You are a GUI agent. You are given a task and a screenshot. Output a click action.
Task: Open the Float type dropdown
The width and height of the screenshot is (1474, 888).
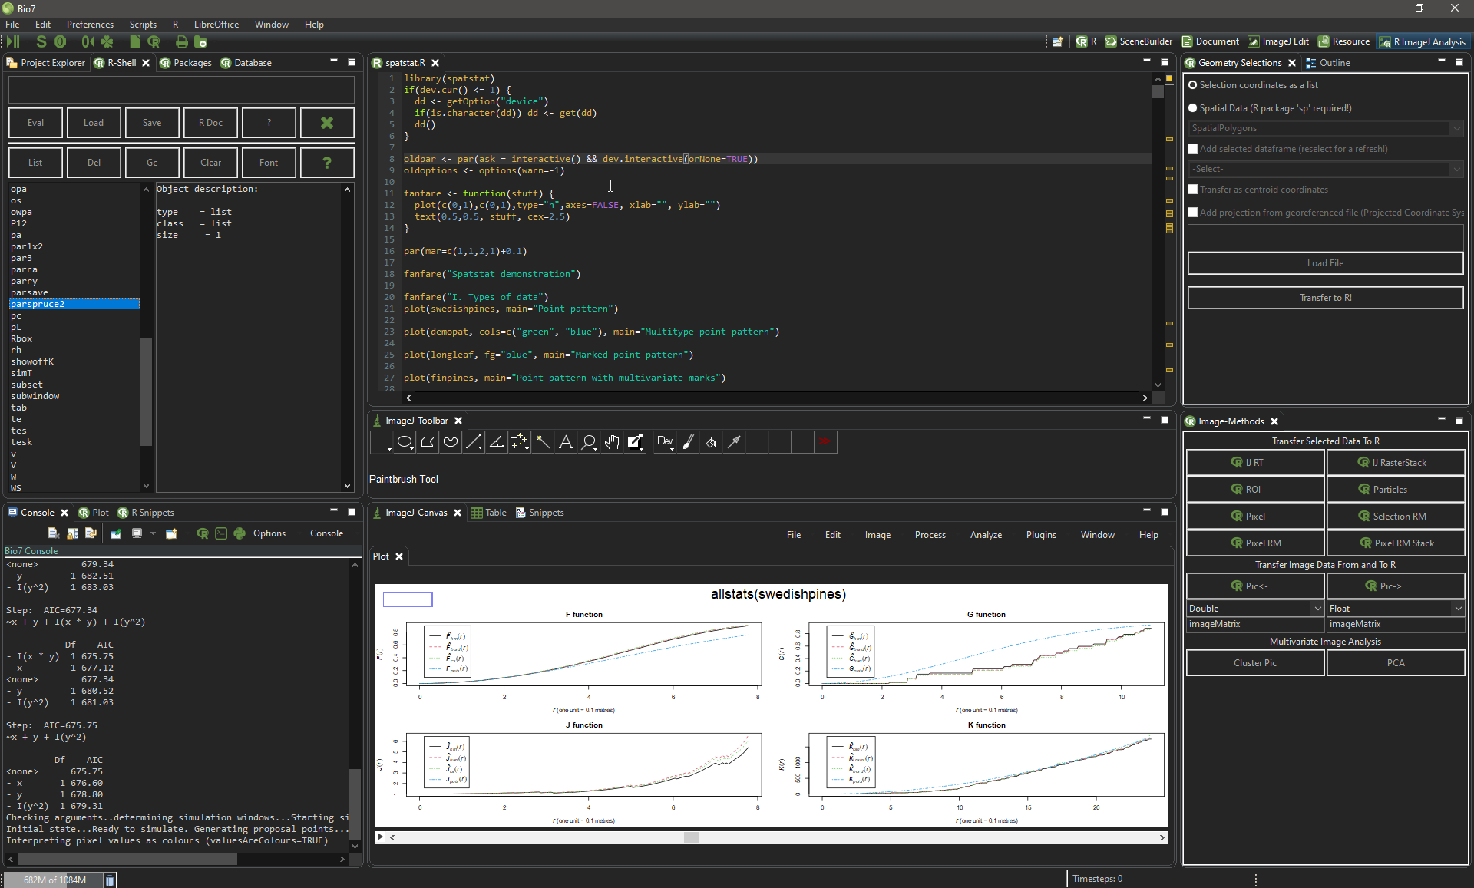[1395, 609]
